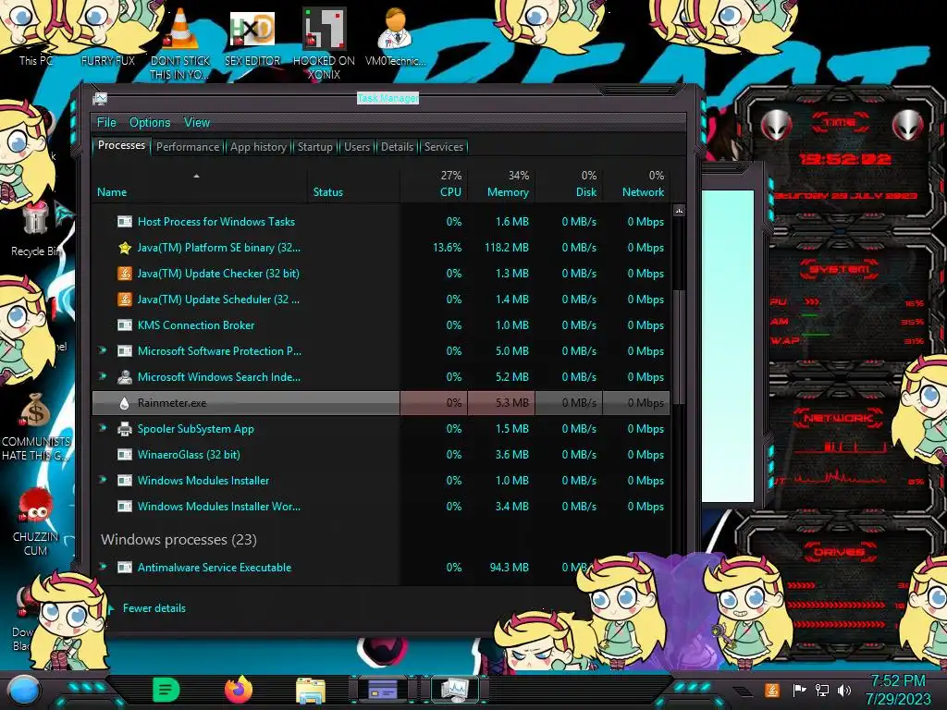947x710 pixels.
Task: Switch to the Performance tab
Action: 188,147
